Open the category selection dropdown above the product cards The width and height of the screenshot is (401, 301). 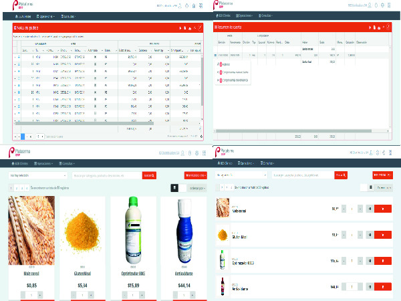[x=37, y=175]
